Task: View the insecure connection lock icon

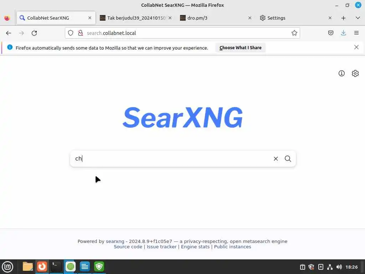Action: click(81, 33)
